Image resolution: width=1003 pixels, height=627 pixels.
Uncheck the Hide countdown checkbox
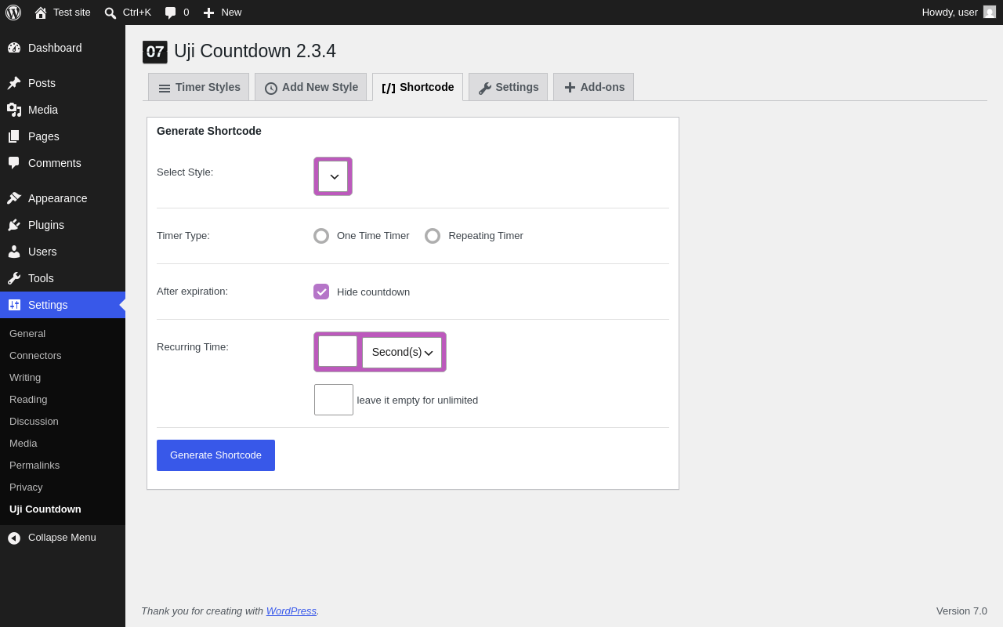321,292
